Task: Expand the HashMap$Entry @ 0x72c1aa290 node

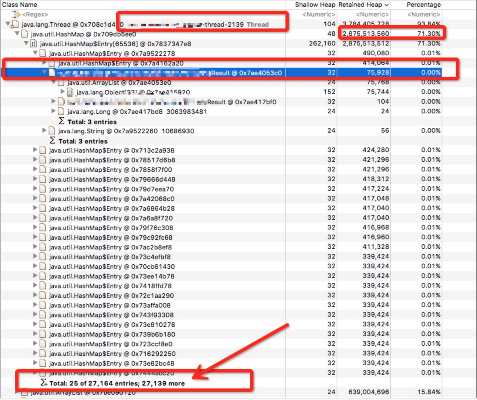Action: [x=35, y=295]
